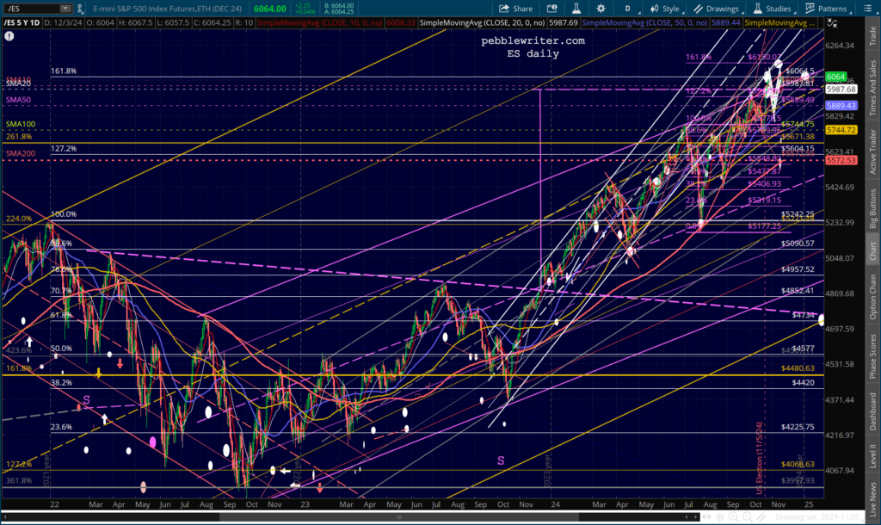Click the /ES 5 Y 1D chart label
Viewport: 881px width, 525px height.
tap(22, 23)
